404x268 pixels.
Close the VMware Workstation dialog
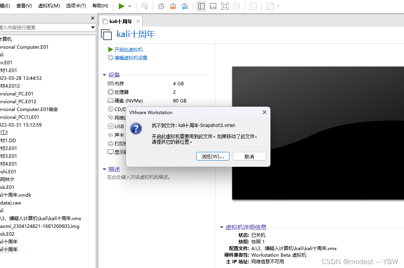tap(265, 112)
